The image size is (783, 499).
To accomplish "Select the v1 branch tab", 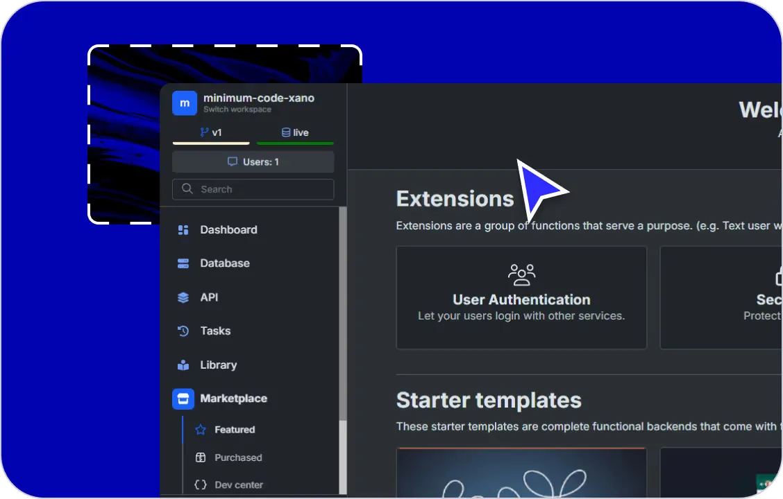I will 211,134.
